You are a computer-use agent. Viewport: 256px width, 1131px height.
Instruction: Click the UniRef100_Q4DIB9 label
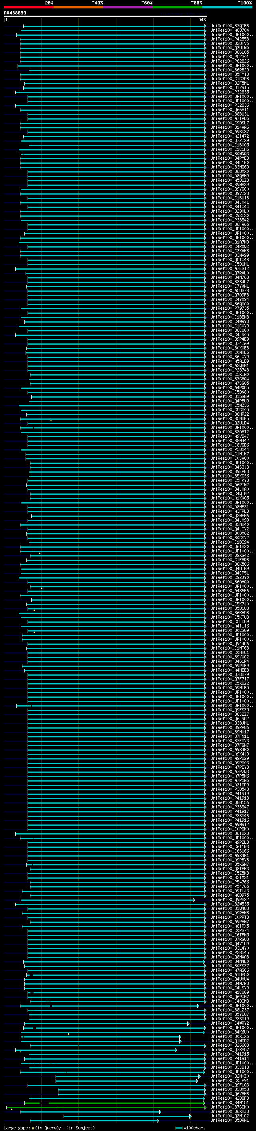click(x=230, y=569)
